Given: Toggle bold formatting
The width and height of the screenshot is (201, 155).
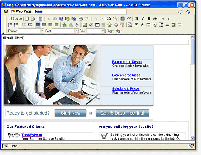Looking at the screenshot, I should [137, 19].
